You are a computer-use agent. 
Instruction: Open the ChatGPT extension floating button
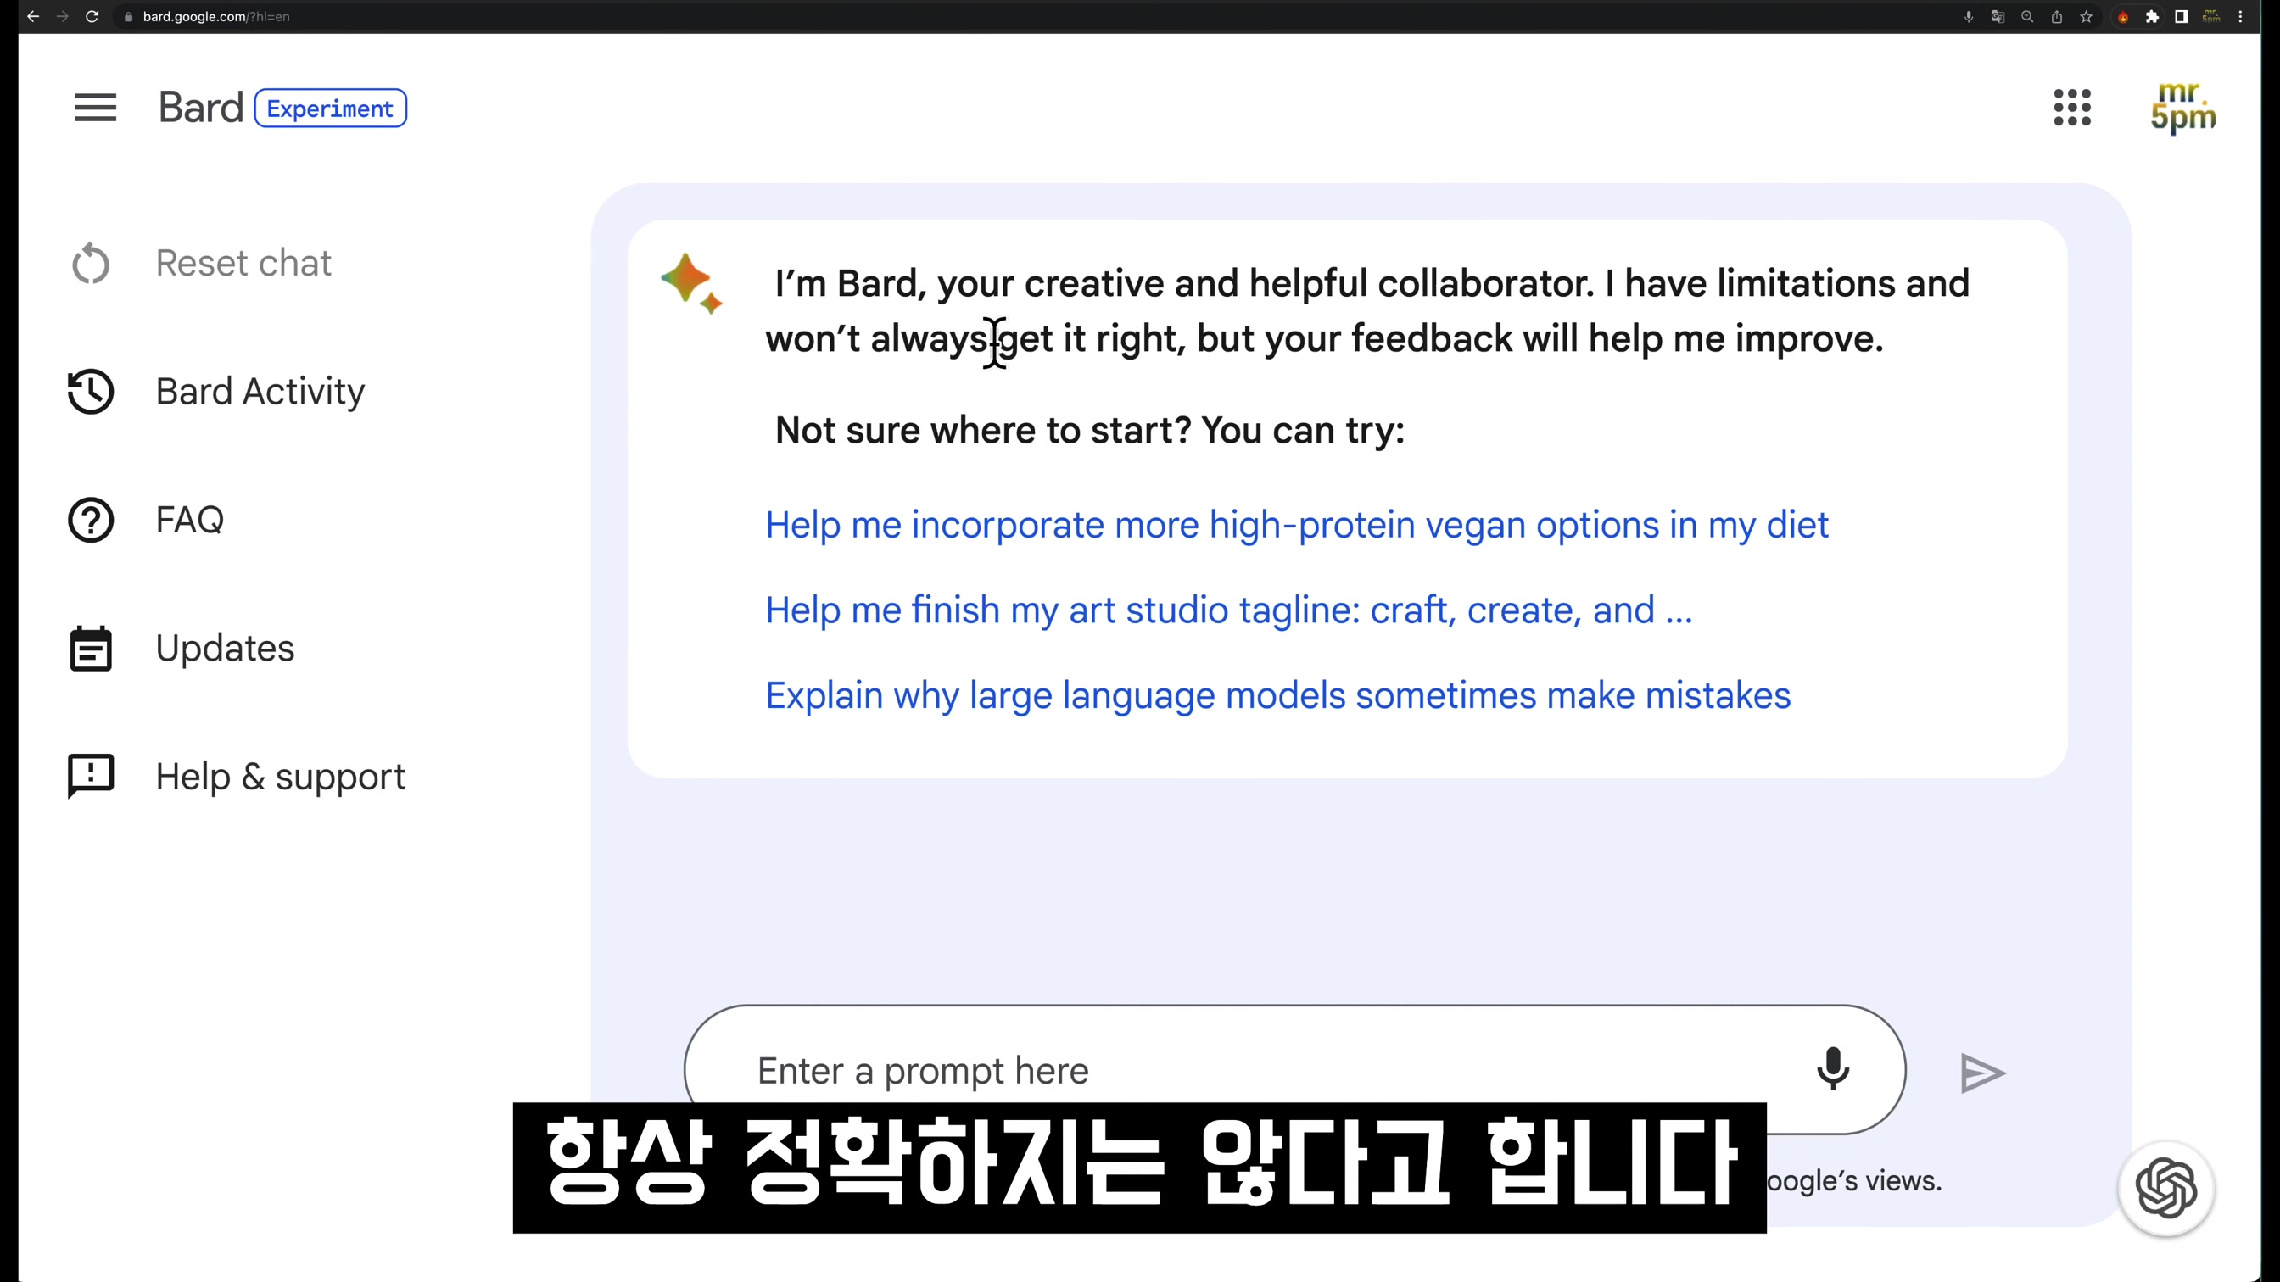pyautogui.click(x=2165, y=1187)
